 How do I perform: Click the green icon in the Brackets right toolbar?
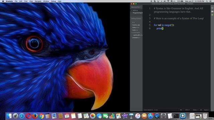coord(212,15)
